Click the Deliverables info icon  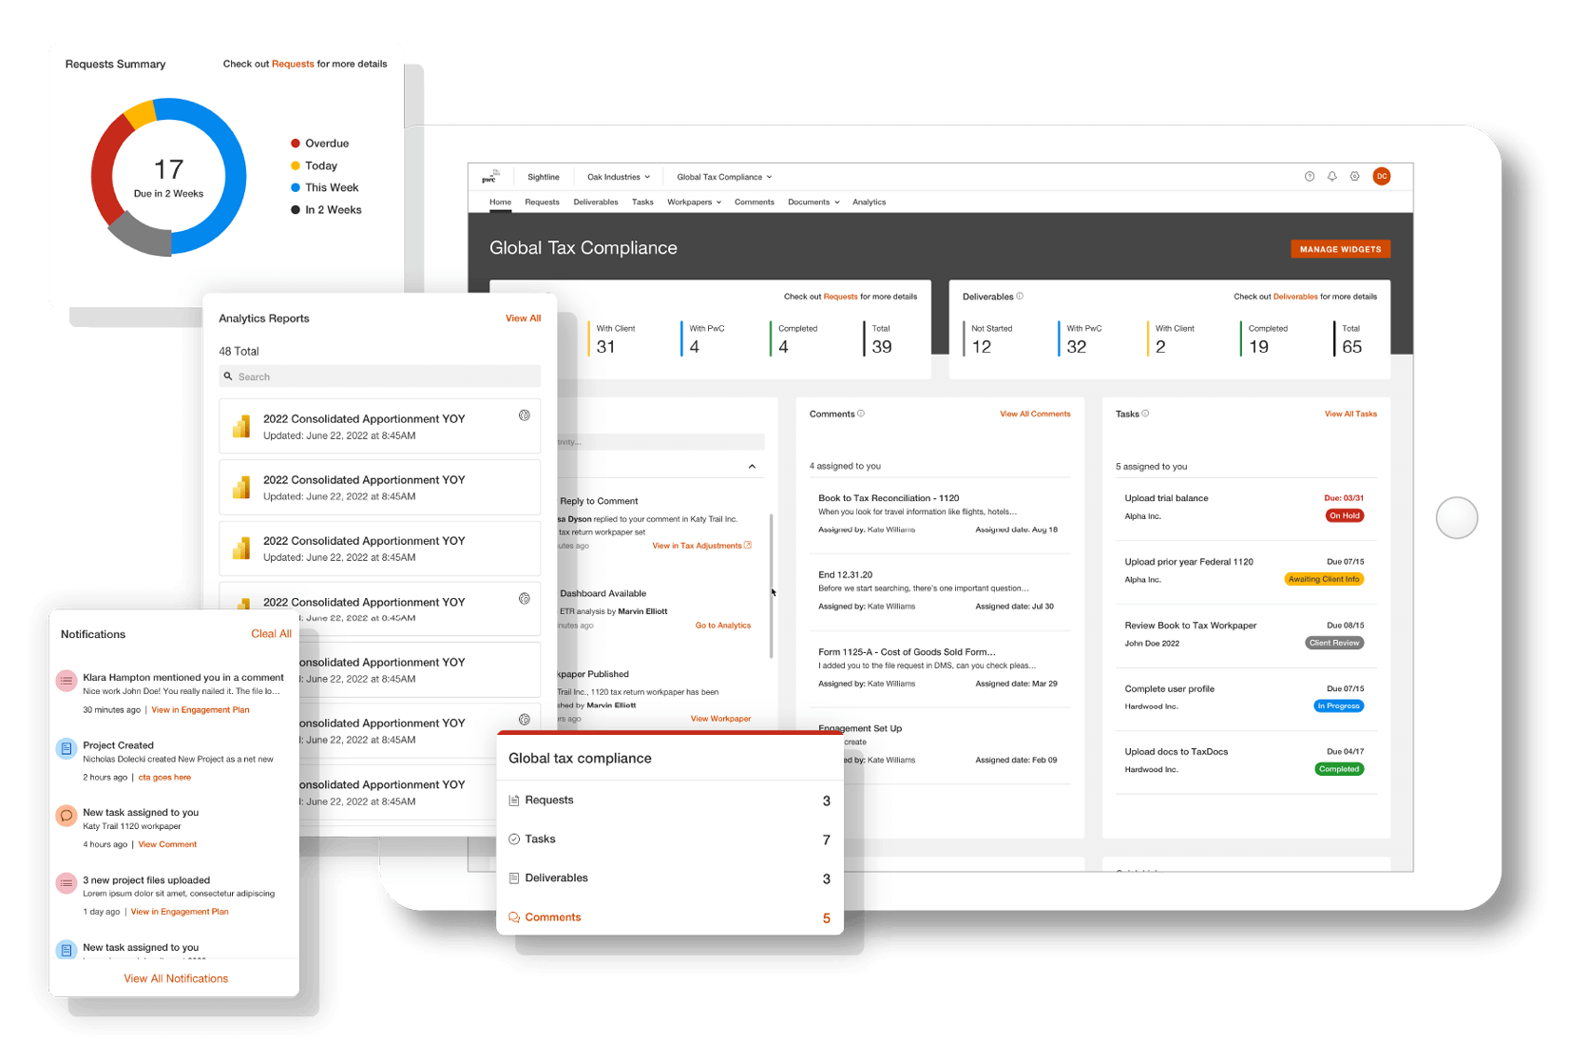tap(1021, 297)
